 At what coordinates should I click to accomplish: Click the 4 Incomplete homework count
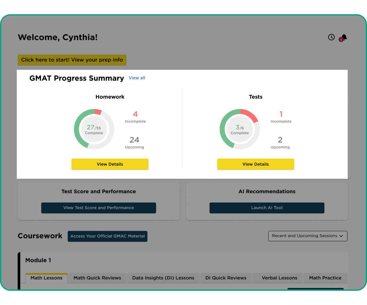coord(135,117)
